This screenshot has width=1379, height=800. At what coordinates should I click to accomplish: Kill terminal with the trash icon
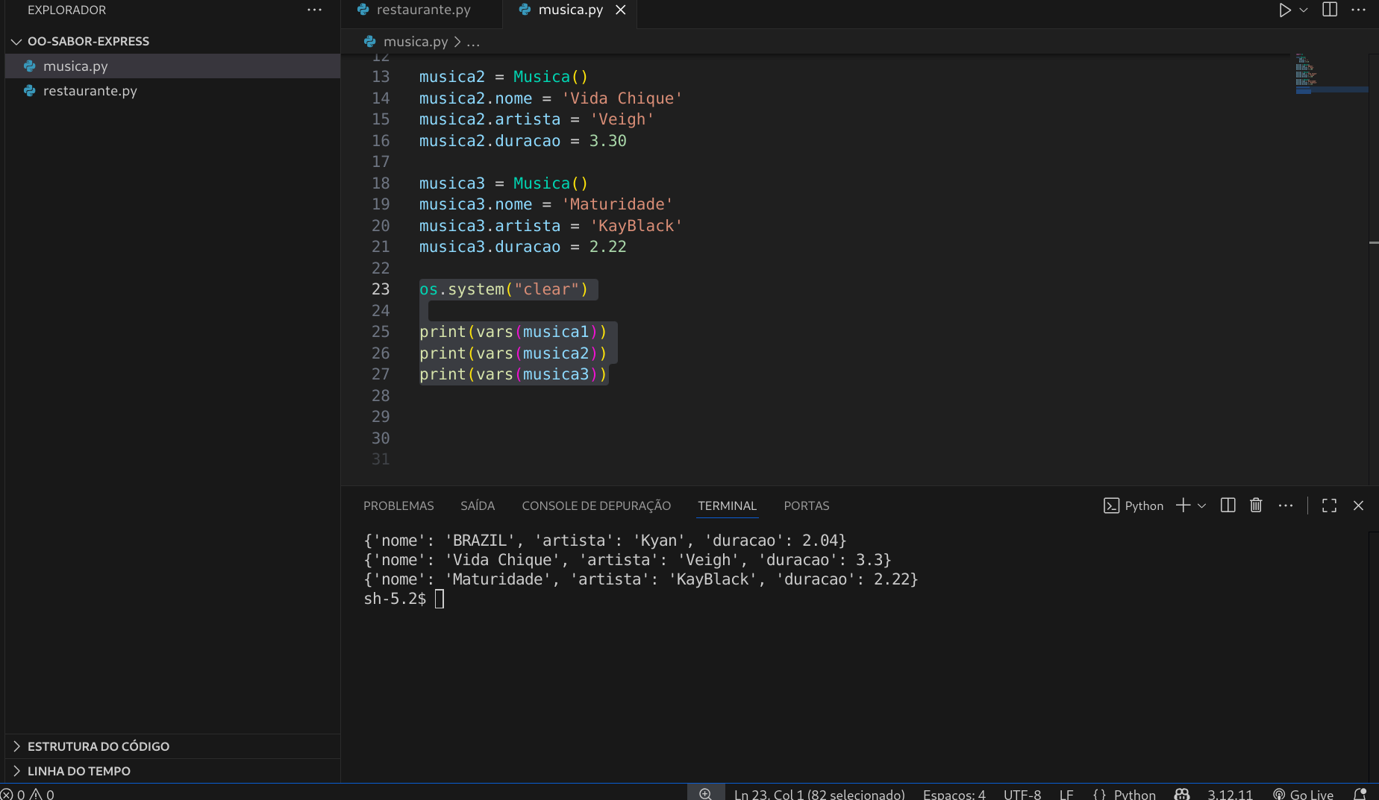[1256, 505]
